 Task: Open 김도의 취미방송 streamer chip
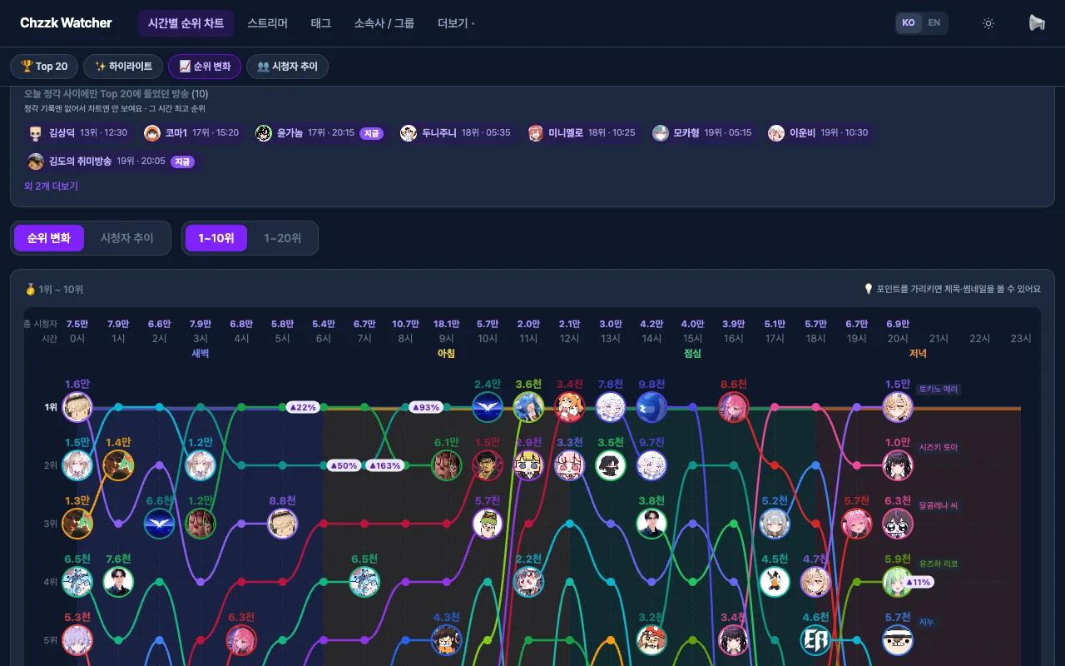[x=112, y=162]
